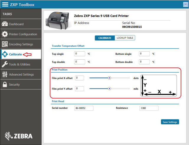Click the Zebra ZXP printer thumbnail image
This screenshot has height=145, width=189.
[x=57, y=21]
